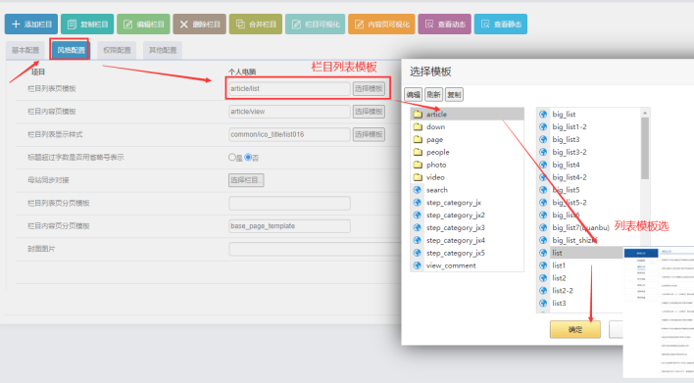This screenshot has height=383, width=694.
Task: Click the 查看静态 preview button
Action: [501, 24]
